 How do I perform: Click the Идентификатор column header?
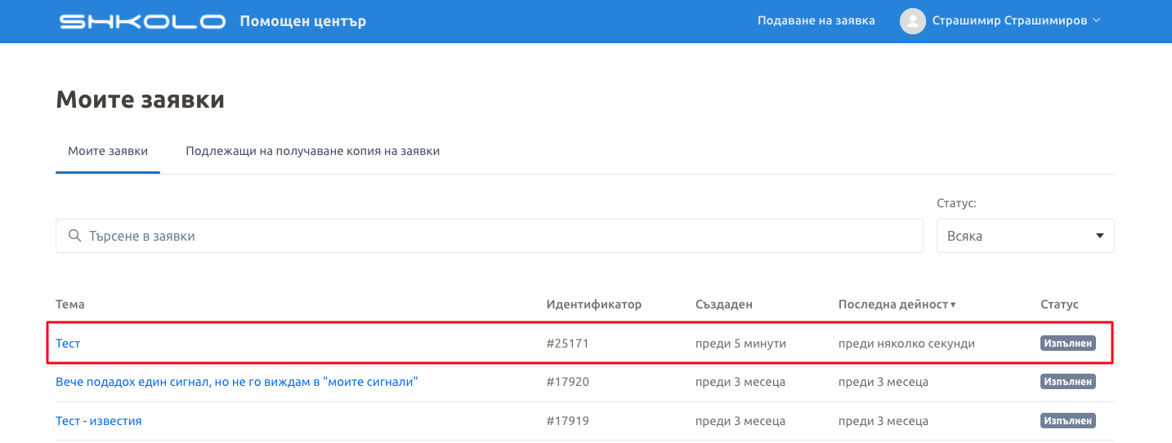[x=593, y=304]
